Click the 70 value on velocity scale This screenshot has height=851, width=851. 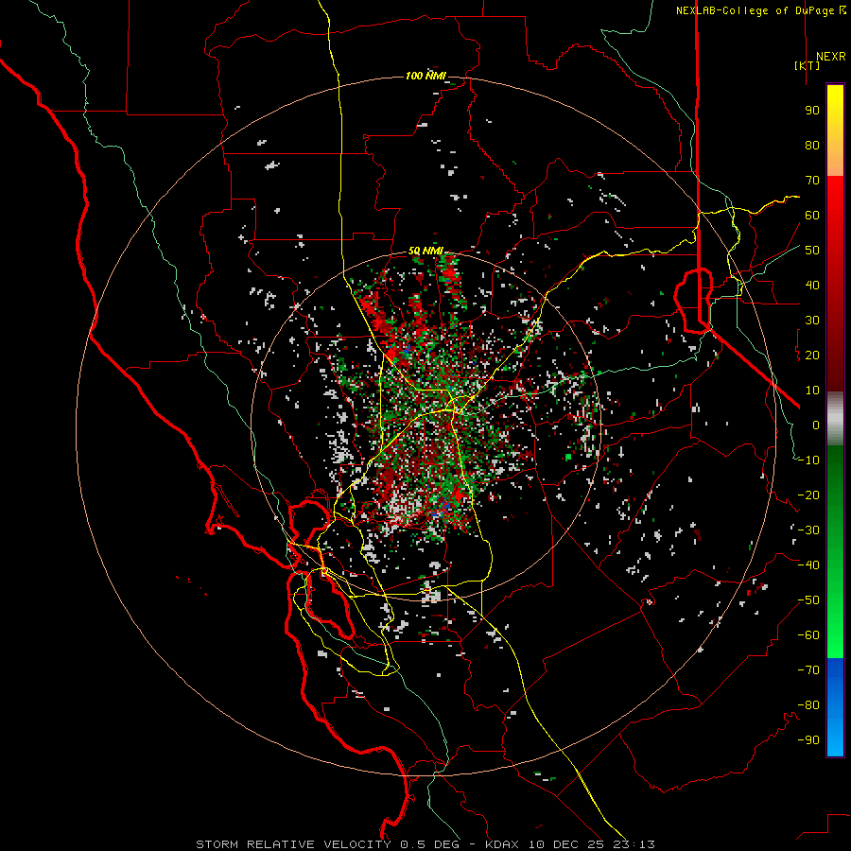coord(812,181)
